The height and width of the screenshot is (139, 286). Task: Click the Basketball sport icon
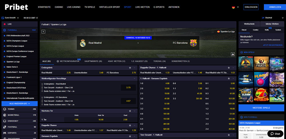point(5,115)
